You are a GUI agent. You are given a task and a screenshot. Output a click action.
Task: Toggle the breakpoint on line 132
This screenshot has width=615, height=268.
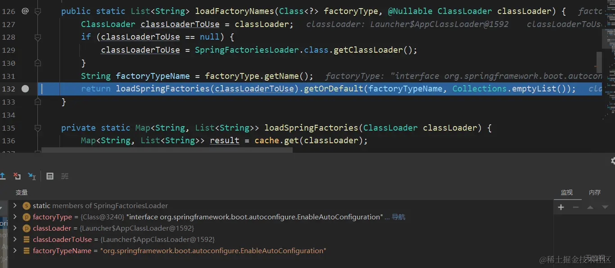pos(25,89)
